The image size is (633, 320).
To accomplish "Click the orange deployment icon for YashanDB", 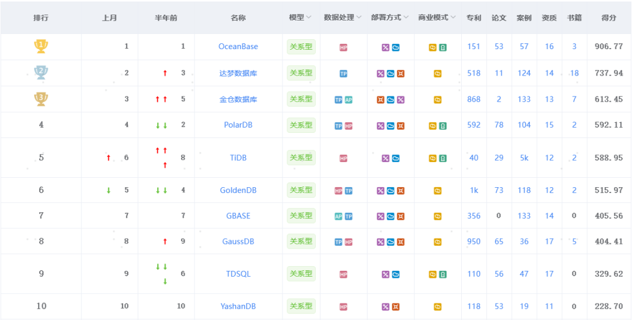I will (x=396, y=307).
